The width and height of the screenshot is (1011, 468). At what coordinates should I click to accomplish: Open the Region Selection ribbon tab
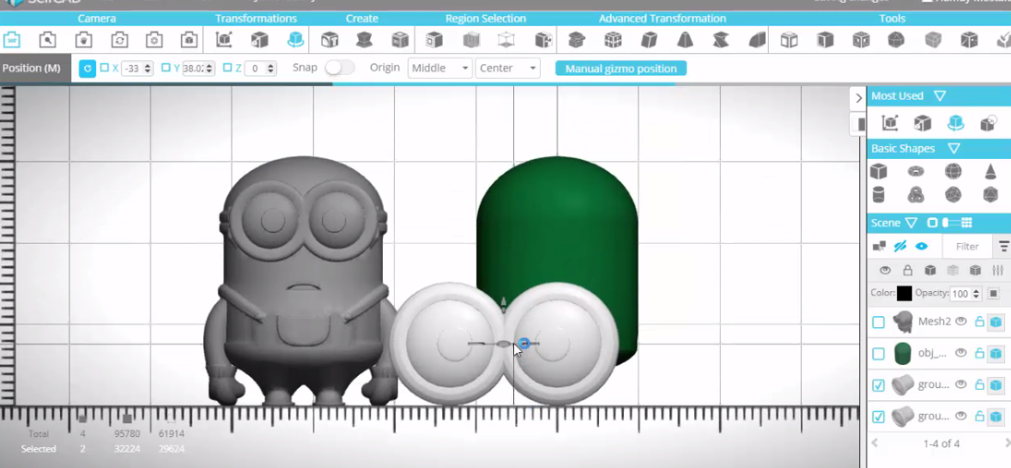[486, 18]
